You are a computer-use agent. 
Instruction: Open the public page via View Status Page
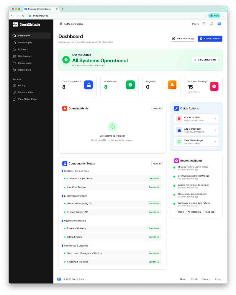click(x=196, y=141)
